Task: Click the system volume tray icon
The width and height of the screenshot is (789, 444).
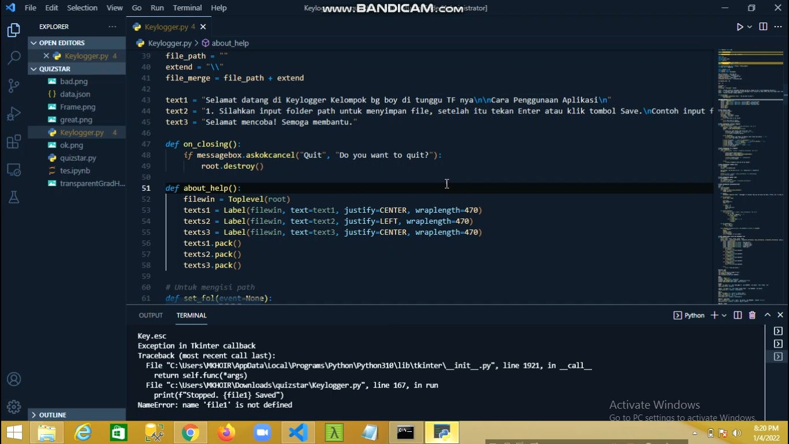Action: click(736, 433)
